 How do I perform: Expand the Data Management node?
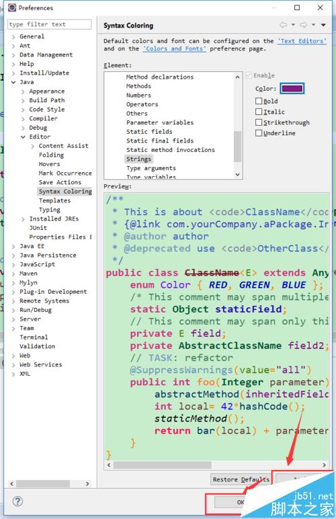point(13,55)
